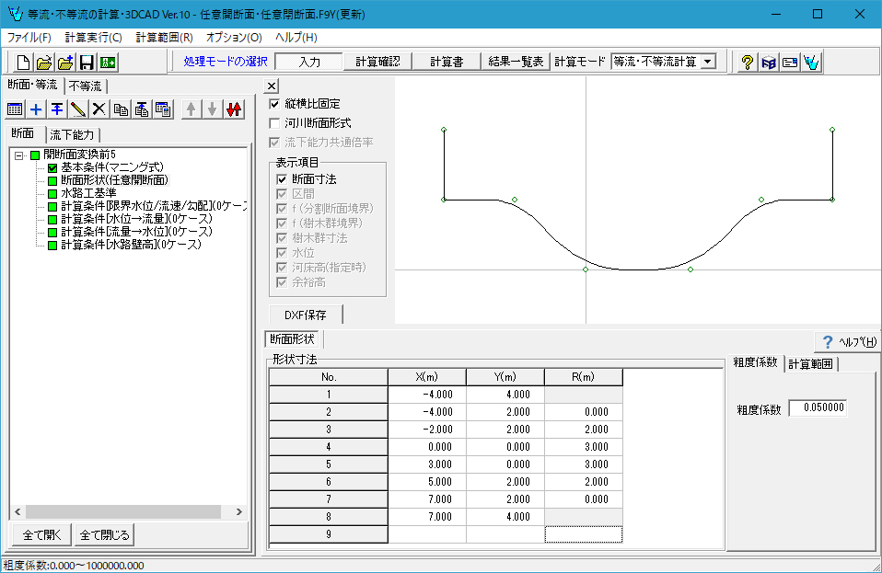The width and height of the screenshot is (882, 573).
Task: Select 計算条件[水路壁高] tree item
Action: (x=131, y=245)
